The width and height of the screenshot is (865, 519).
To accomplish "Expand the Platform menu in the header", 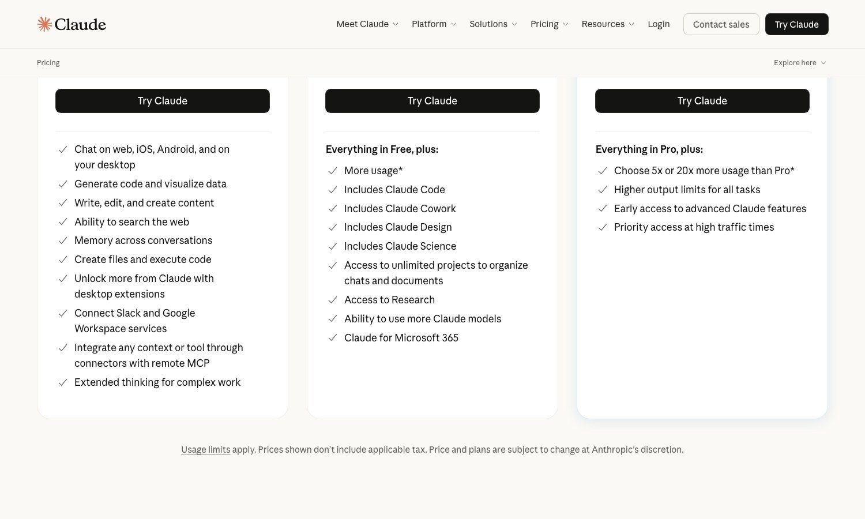I will click(x=434, y=24).
